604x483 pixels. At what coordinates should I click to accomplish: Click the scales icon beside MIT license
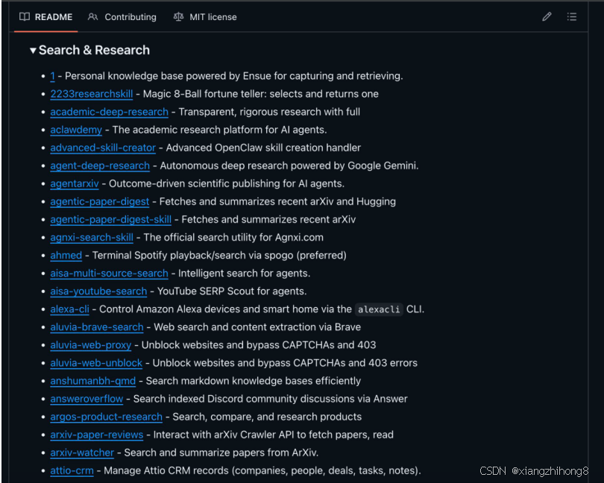[x=178, y=16]
